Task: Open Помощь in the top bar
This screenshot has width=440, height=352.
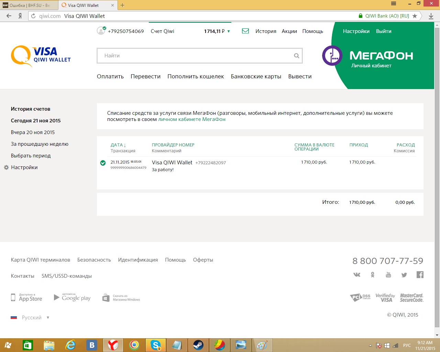Action: (x=312, y=31)
